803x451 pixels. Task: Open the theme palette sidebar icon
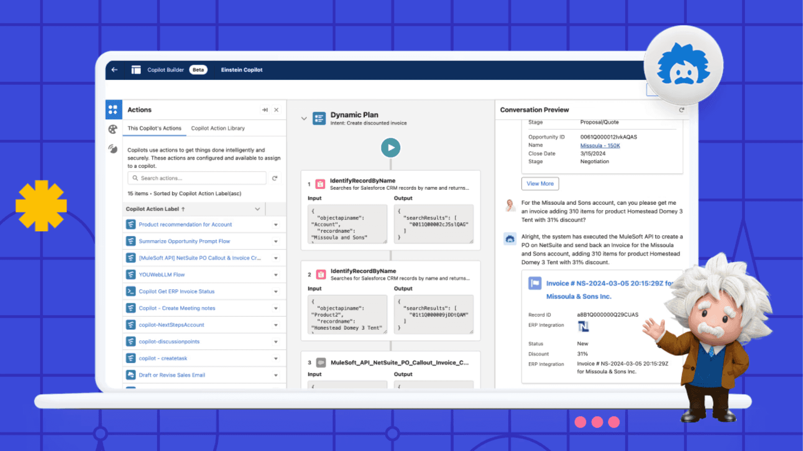[x=113, y=129]
